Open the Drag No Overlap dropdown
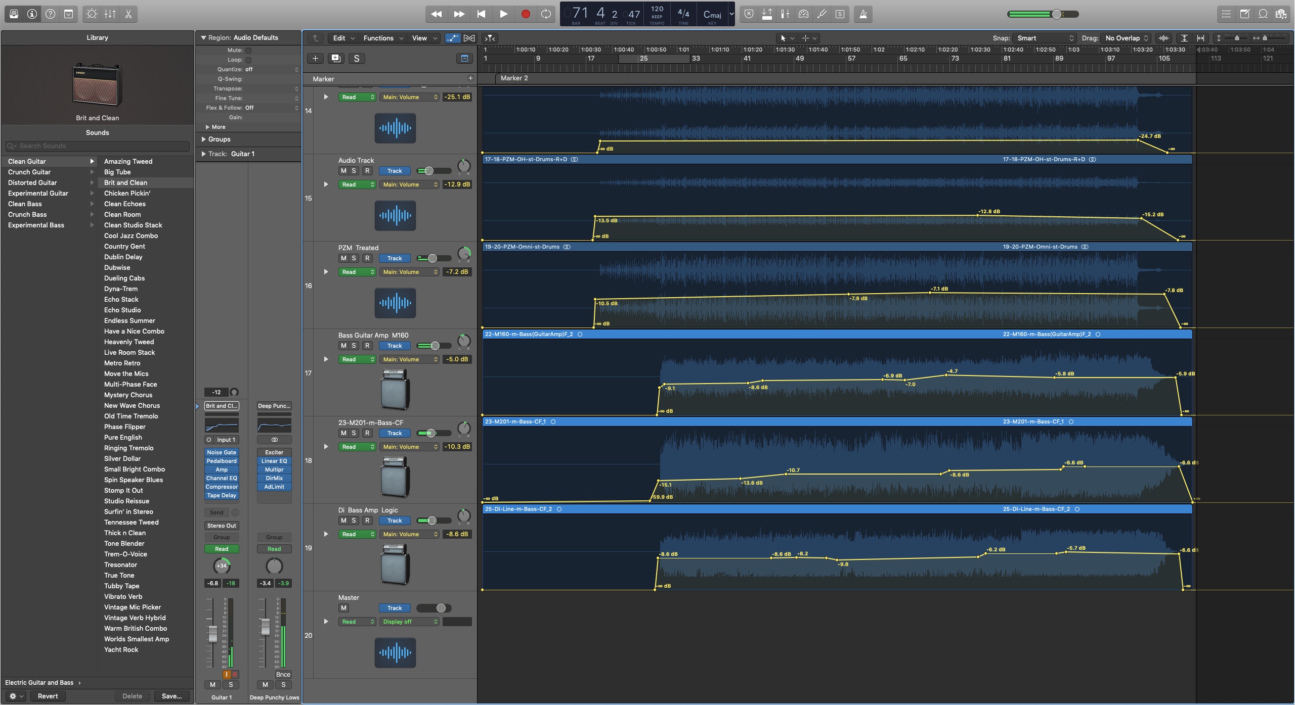The width and height of the screenshot is (1295, 705). coord(1127,38)
